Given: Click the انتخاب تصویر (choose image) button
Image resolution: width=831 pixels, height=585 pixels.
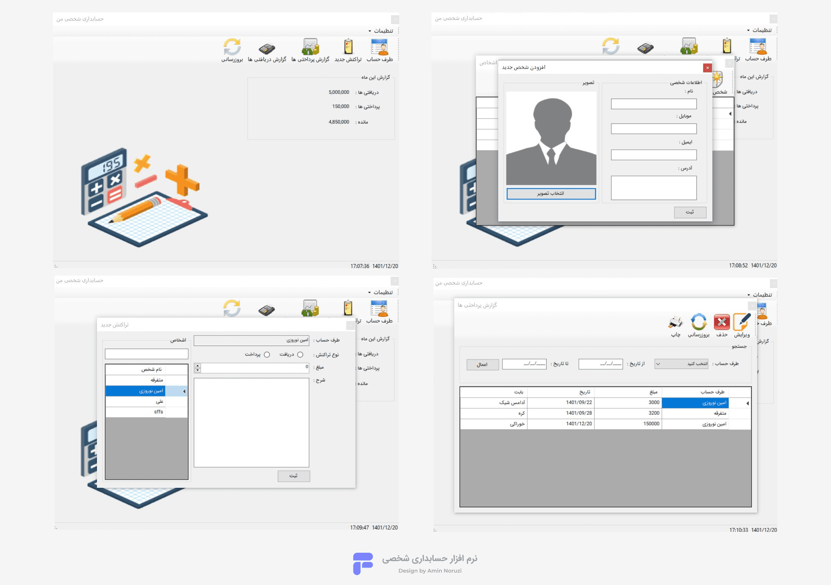Looking at the screenshot, I should 551,194.
